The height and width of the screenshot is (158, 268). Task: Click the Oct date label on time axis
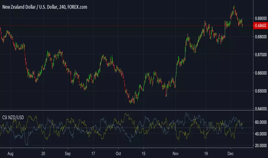pyautogui.click(x=118, y=154)
